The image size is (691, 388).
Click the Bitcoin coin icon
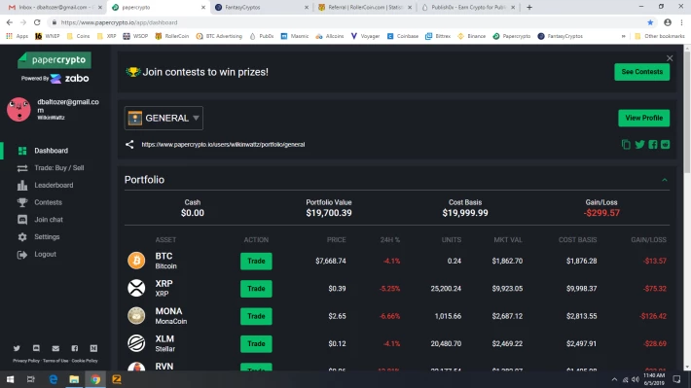136,261
